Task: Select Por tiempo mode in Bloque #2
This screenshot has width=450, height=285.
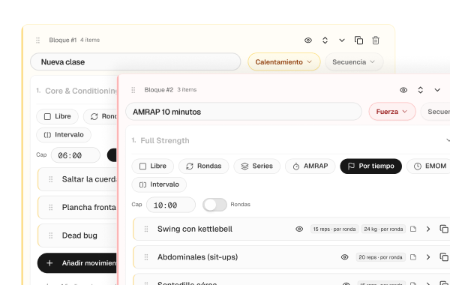Action: click(370, 166)
